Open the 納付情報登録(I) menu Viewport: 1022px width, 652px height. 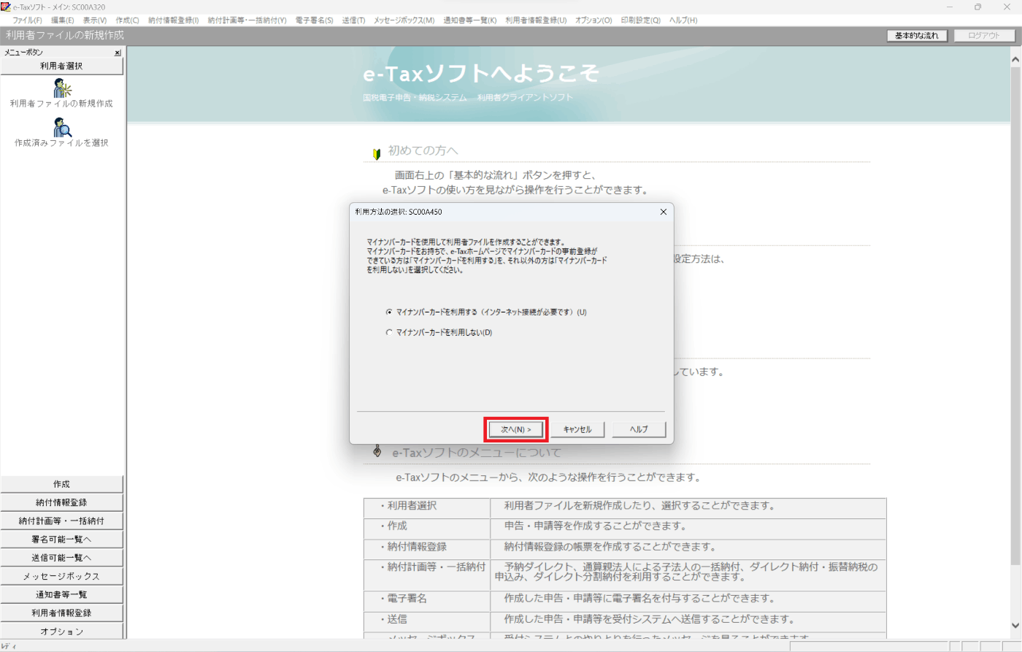pos(173,20)
